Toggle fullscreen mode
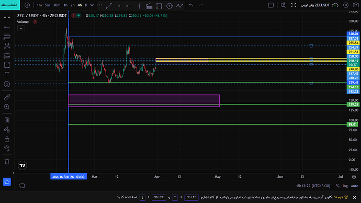 (294, 5)
